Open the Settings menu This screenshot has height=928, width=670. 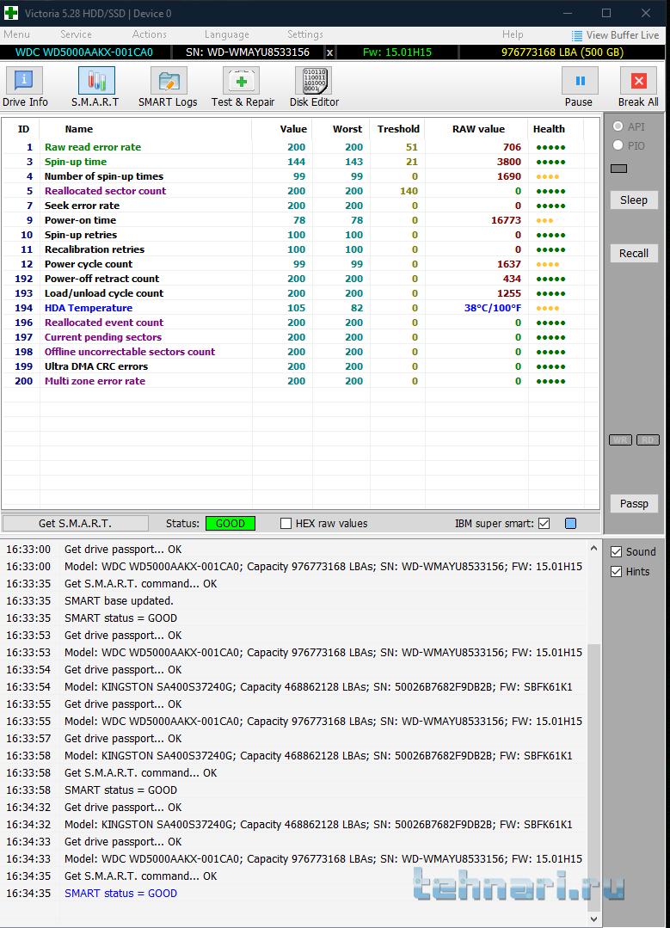(304, 35)
